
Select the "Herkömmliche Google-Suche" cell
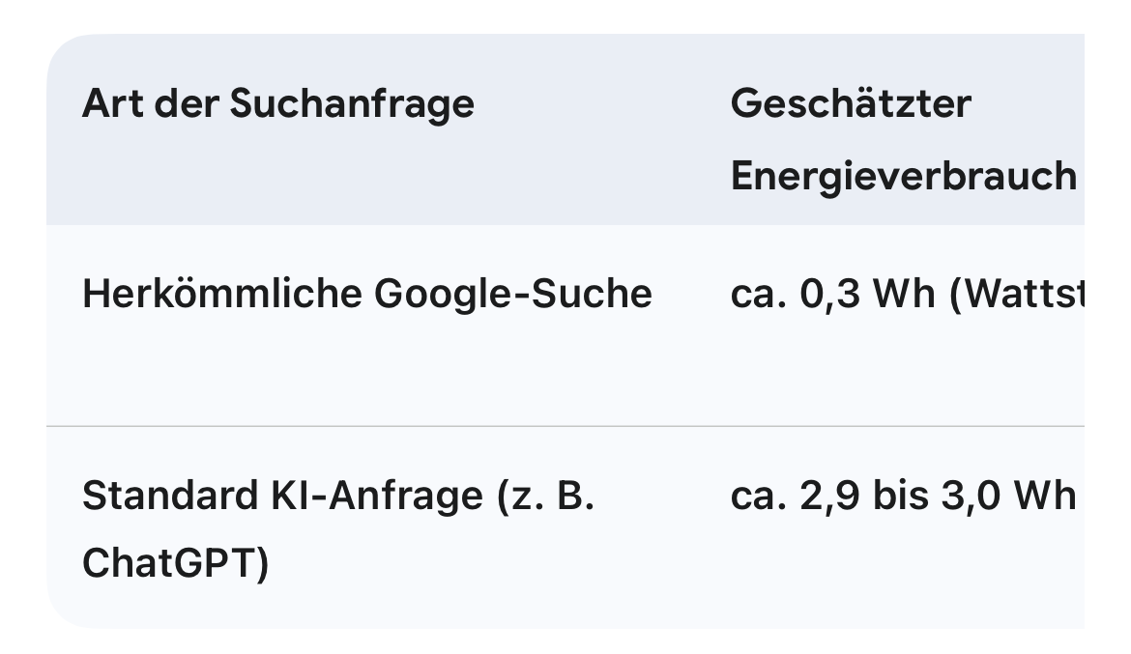coord(366,294)
